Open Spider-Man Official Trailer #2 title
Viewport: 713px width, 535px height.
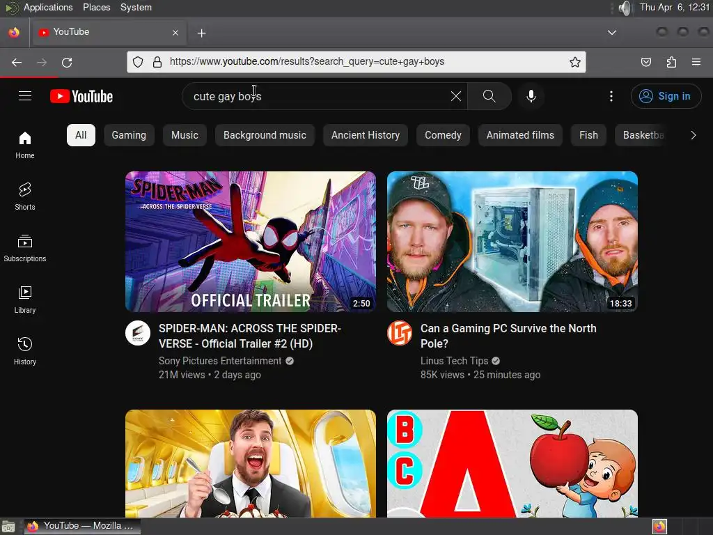point(250,336)
